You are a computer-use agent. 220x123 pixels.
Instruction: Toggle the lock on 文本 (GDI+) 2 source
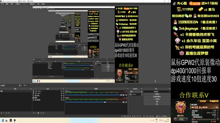coord(64,91)
